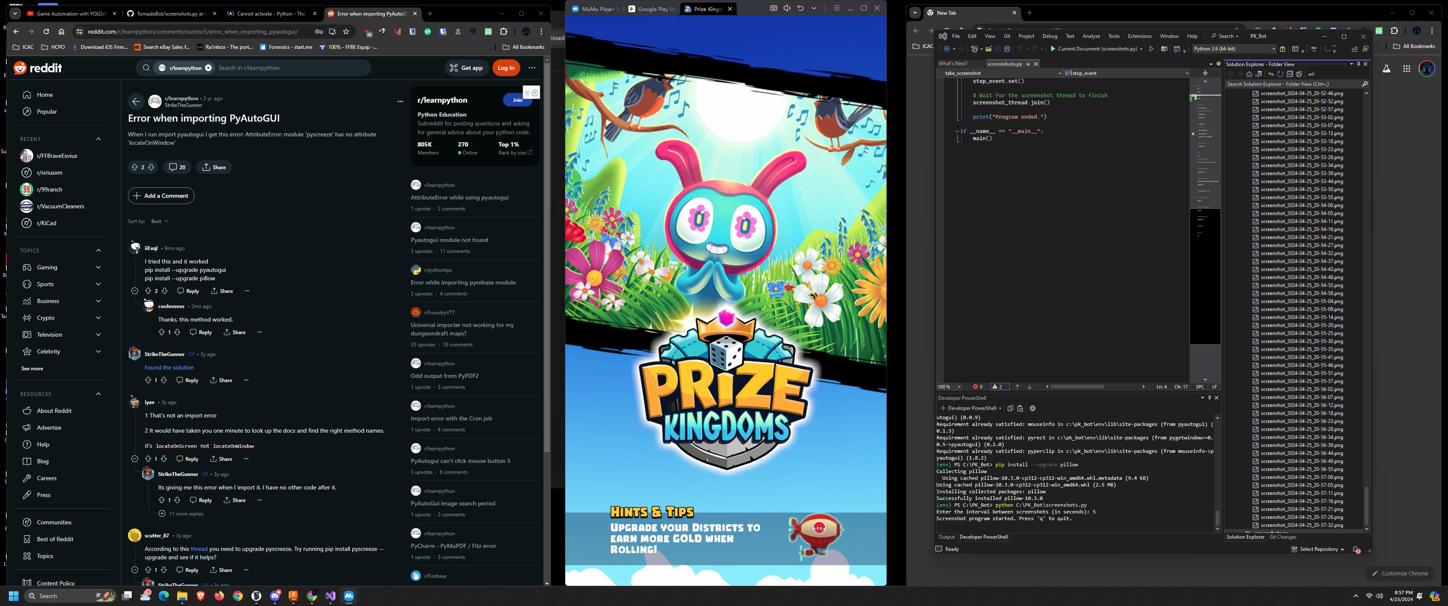Click the Save All icon in Visual Studio toolbar
This screenshot has height=606, width=1448.
point(1007,49)
